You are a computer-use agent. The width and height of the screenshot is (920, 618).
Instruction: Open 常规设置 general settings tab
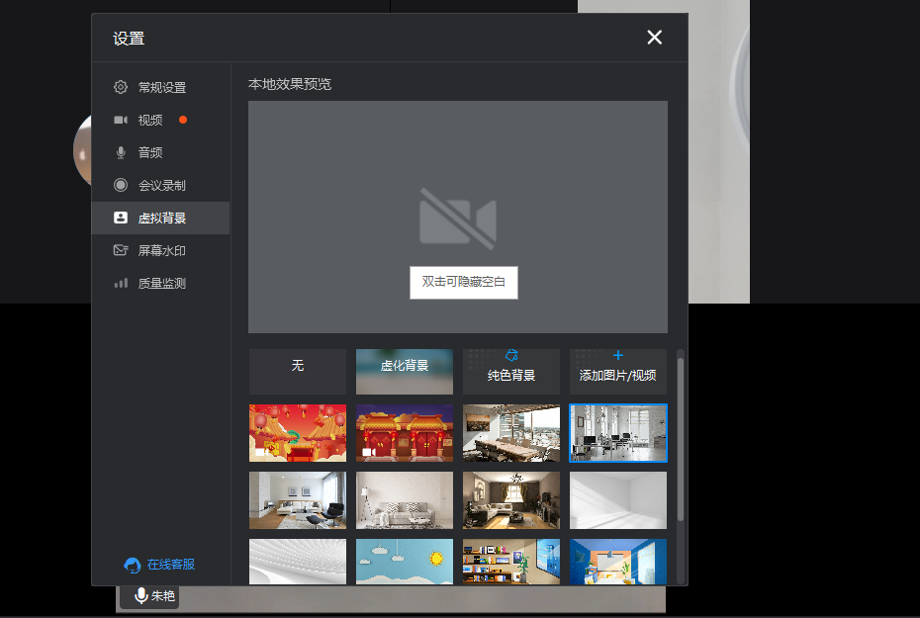pyautogui.click(x=160, y=87)
